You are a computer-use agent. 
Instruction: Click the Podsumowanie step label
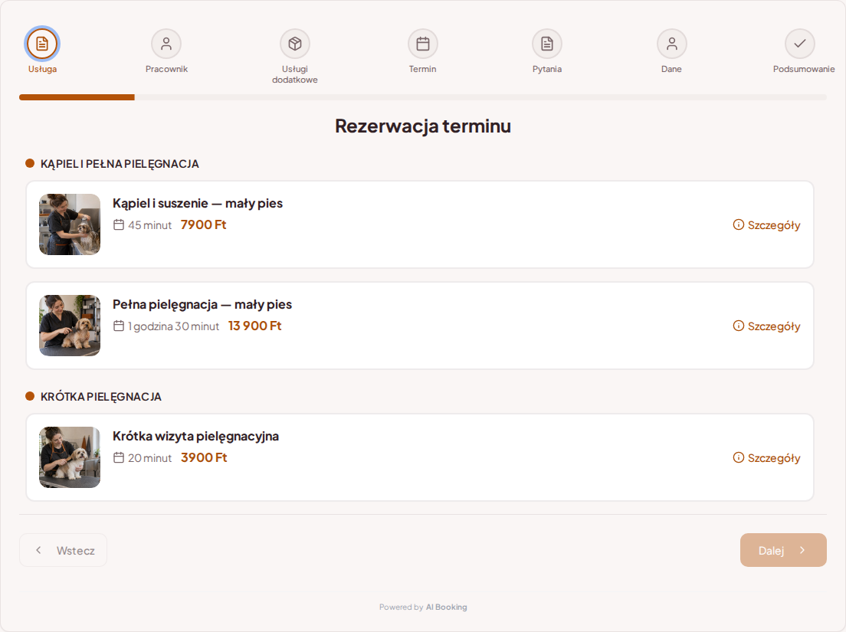pyautogui.click(x=804, y=69)
